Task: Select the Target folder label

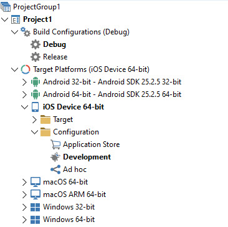Action: [x=63, y=119]
